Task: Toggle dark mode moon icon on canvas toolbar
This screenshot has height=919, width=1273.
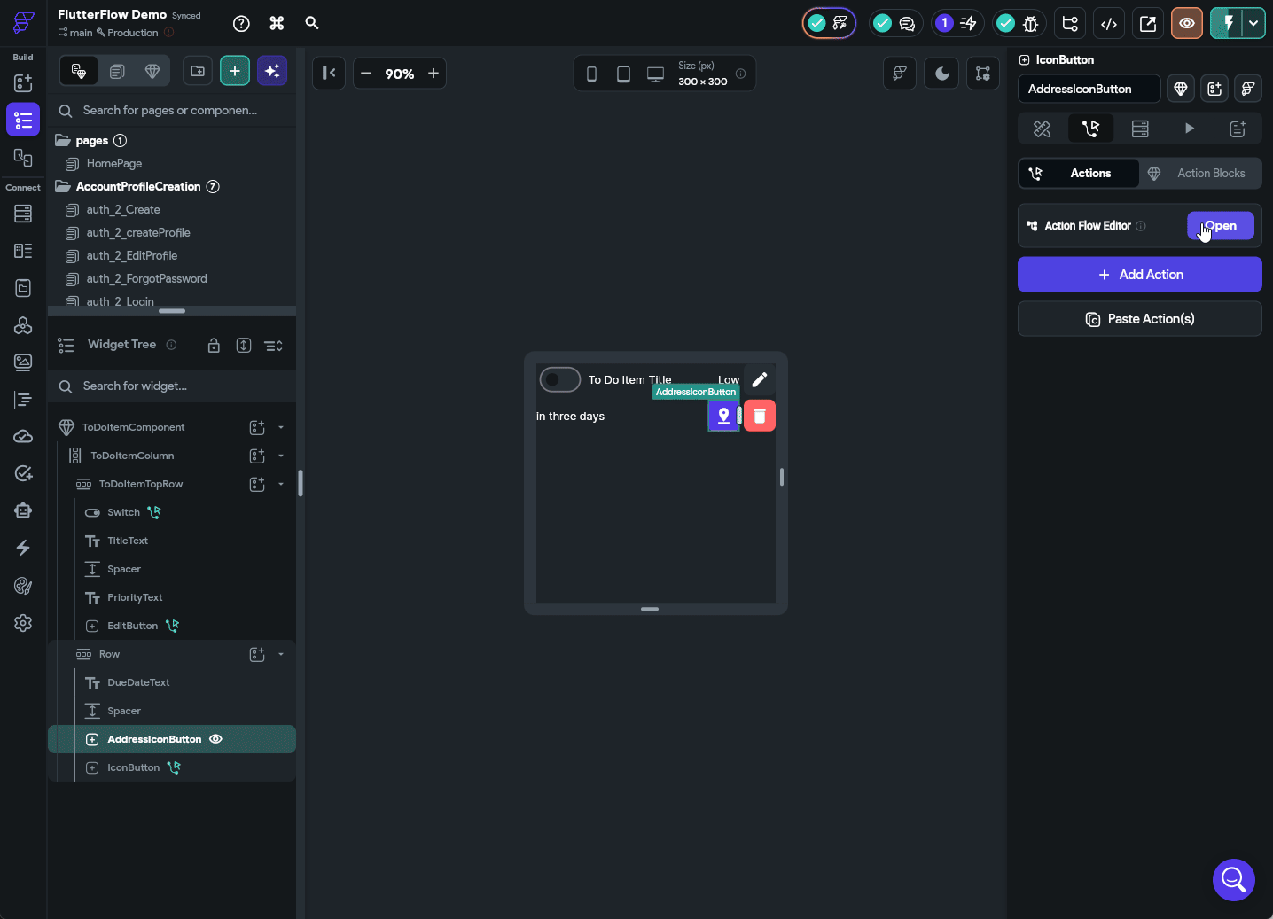Action: click(942, 74)
